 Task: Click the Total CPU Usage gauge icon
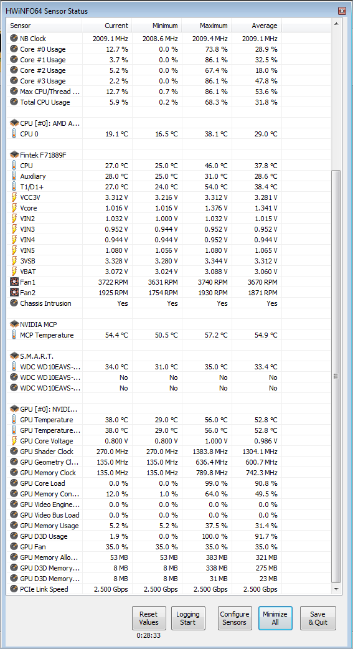pos(14,102)
